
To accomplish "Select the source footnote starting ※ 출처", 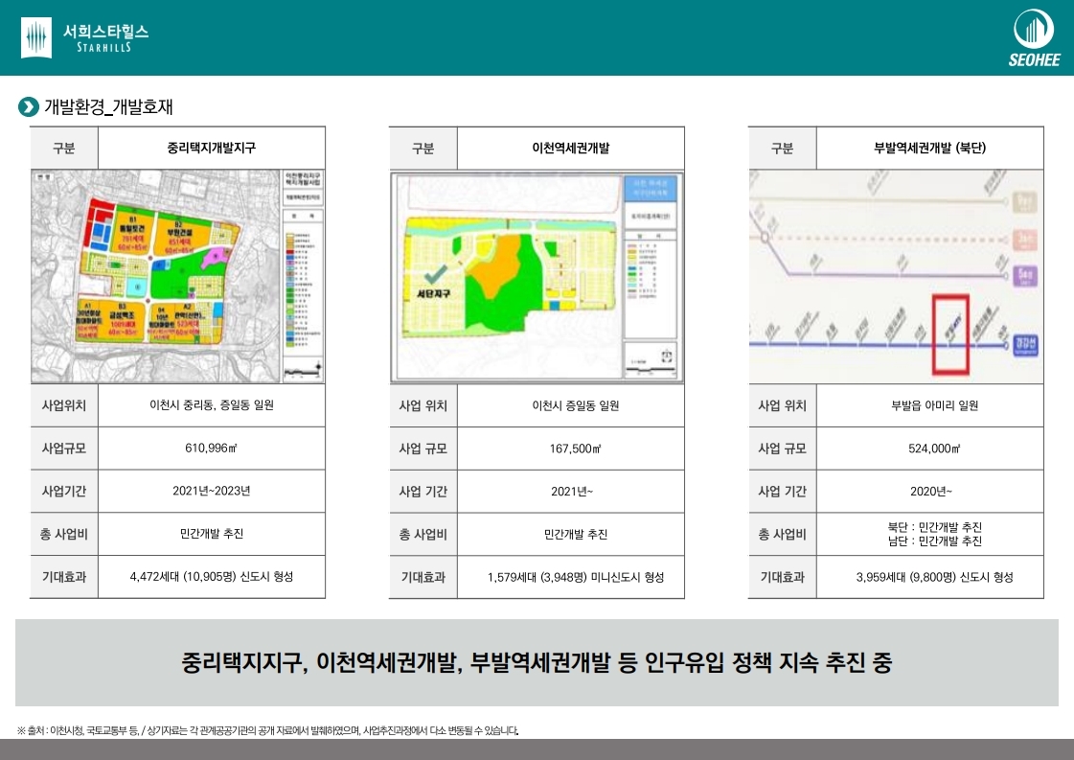I will tap(268, 730).
